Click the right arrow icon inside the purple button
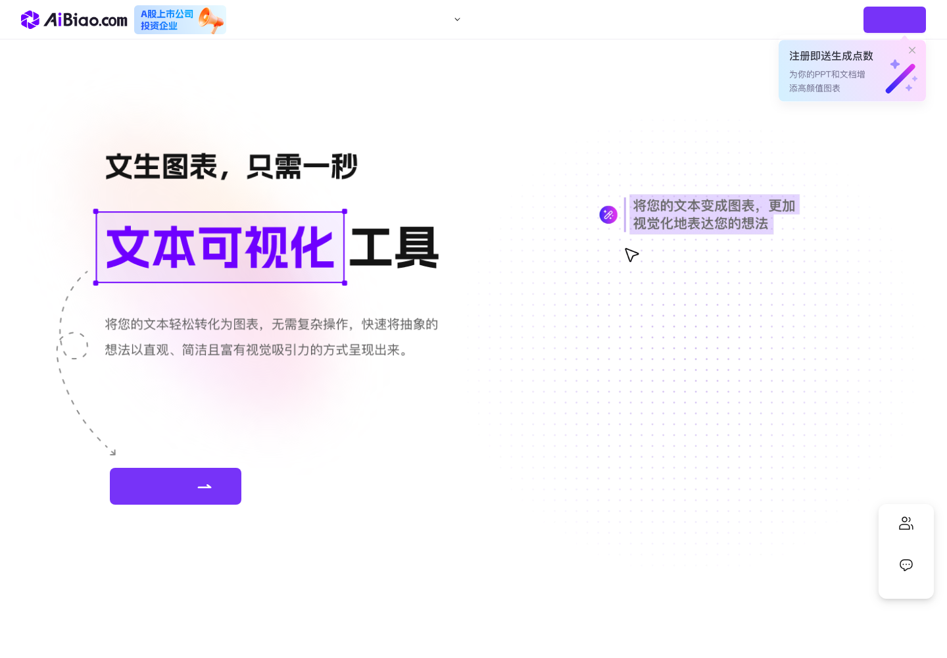 pos(205,487)
